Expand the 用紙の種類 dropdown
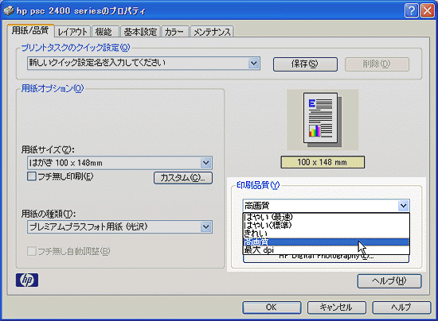This screenshot has height=321, width=438. 206,226
